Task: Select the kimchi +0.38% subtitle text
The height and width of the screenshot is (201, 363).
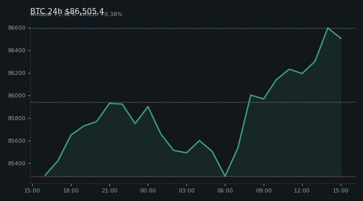Action: 101,15
